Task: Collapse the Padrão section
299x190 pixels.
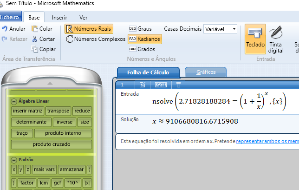Action: click(14, 160)
